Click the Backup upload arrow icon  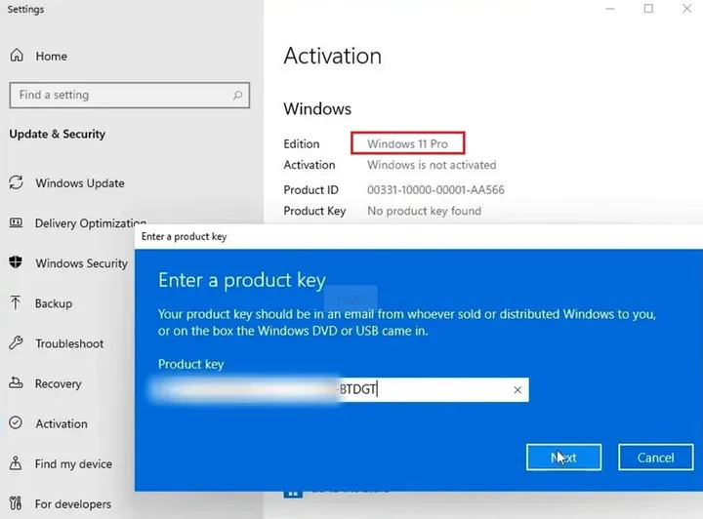coord(16,303)
